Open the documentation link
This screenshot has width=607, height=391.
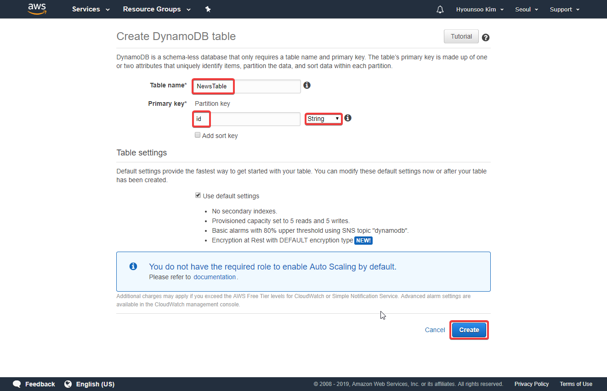coord(215,277)
